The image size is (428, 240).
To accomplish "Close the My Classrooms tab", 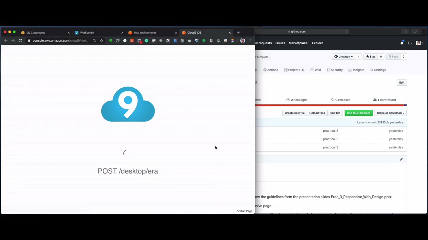I will (x=69, y=33).
